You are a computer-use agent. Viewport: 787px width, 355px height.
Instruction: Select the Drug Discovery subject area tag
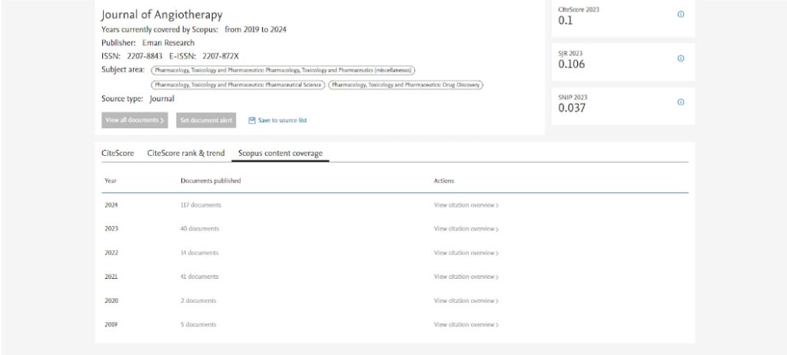pos(406,85)
